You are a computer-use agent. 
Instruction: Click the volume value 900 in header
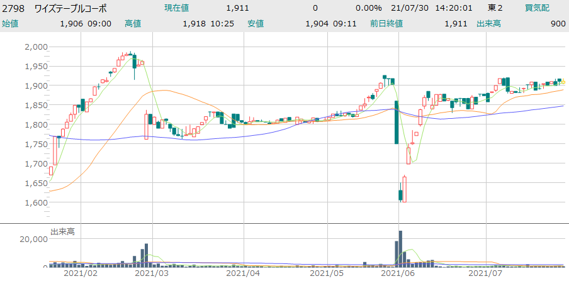click(556, 24)
